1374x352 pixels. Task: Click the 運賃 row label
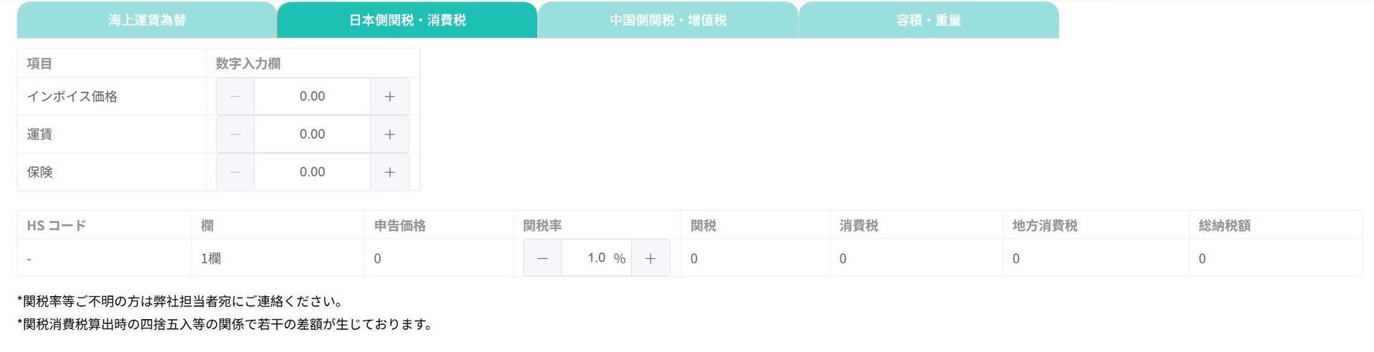point(39,134)
